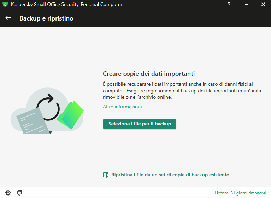
Task: Open the support headset icon
Action: pos(20,193)
